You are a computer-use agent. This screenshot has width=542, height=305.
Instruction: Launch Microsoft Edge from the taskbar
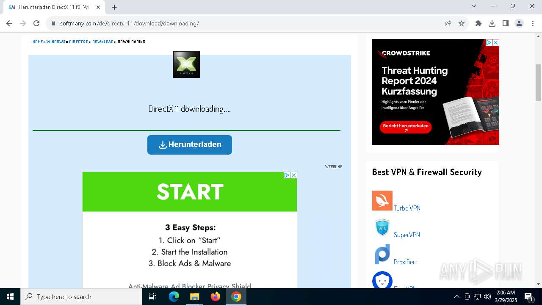click(174, 297)
